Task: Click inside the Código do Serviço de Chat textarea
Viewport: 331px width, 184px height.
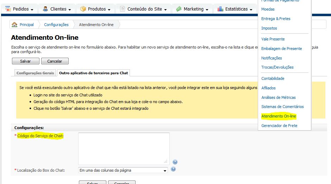Action: tap(124, 148)
